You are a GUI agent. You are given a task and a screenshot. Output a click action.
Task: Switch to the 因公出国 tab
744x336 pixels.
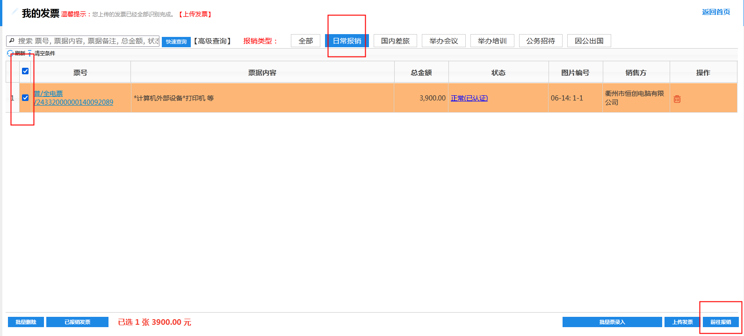(x=589, y=41)
